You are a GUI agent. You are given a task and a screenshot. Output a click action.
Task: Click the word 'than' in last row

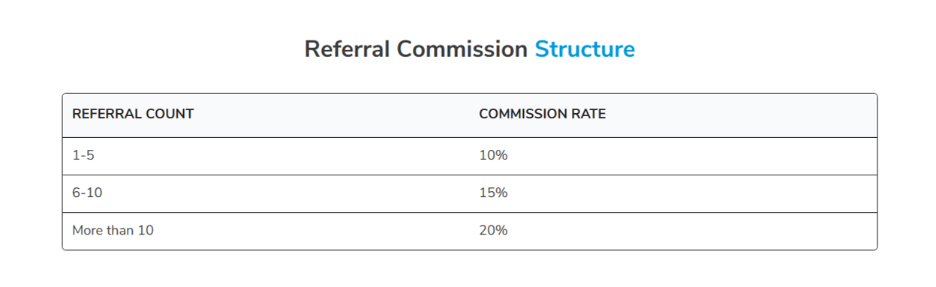point(119,231)
